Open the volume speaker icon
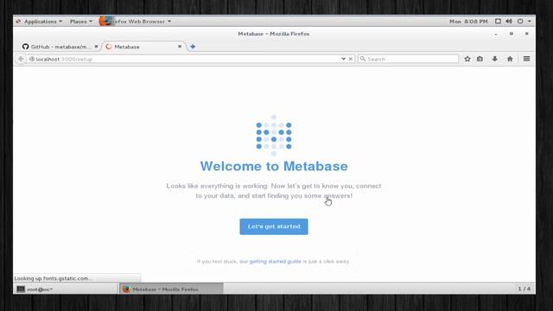 point(509,21)
